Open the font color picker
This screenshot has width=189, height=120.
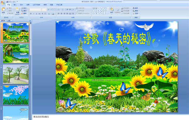[53, 14]
